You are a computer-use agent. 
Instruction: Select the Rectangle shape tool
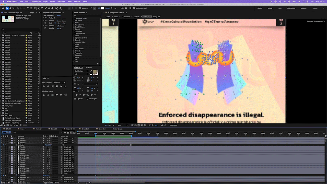[35, 8]
